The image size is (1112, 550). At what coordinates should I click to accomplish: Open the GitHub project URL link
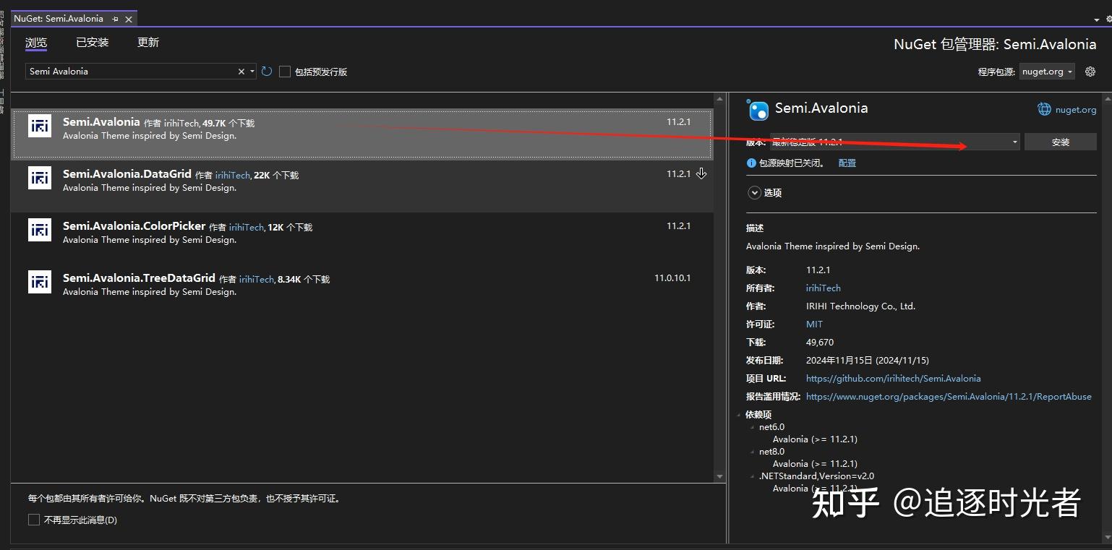coord(893,378)
